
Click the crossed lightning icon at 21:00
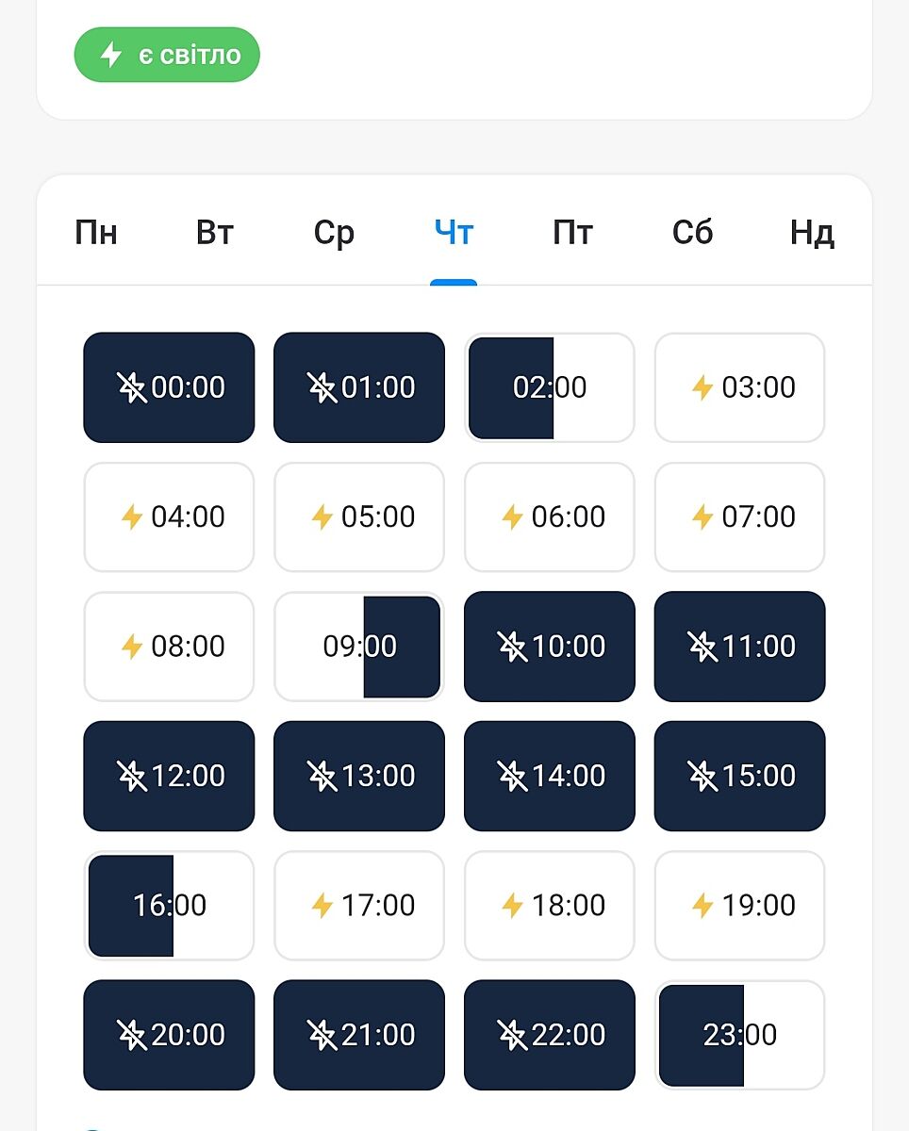322,1035
